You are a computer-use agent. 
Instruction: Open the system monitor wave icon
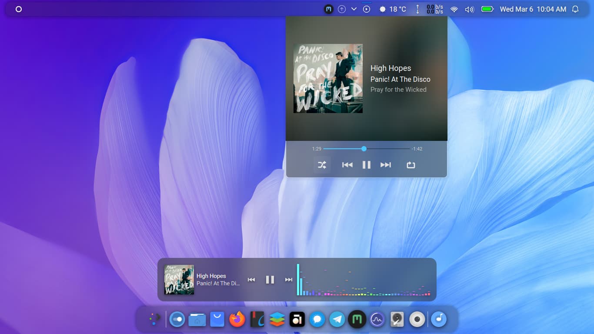[377, 320]
